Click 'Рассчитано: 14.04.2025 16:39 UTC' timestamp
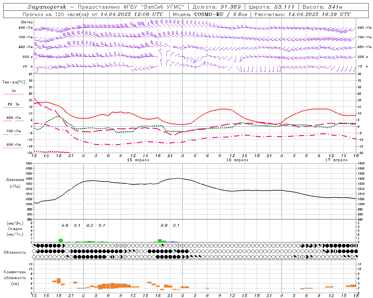This screenshot has height=298, width=373. 302,14
